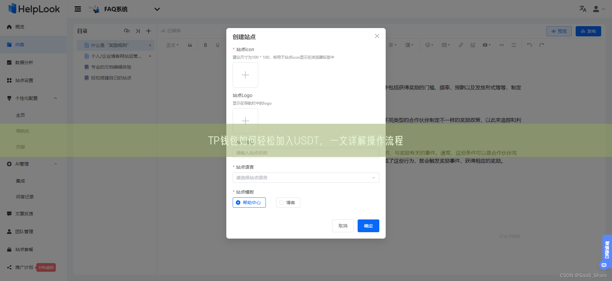Click the 预览 preview button
This screenshot has width=612, height=281.
pos(559,31)
